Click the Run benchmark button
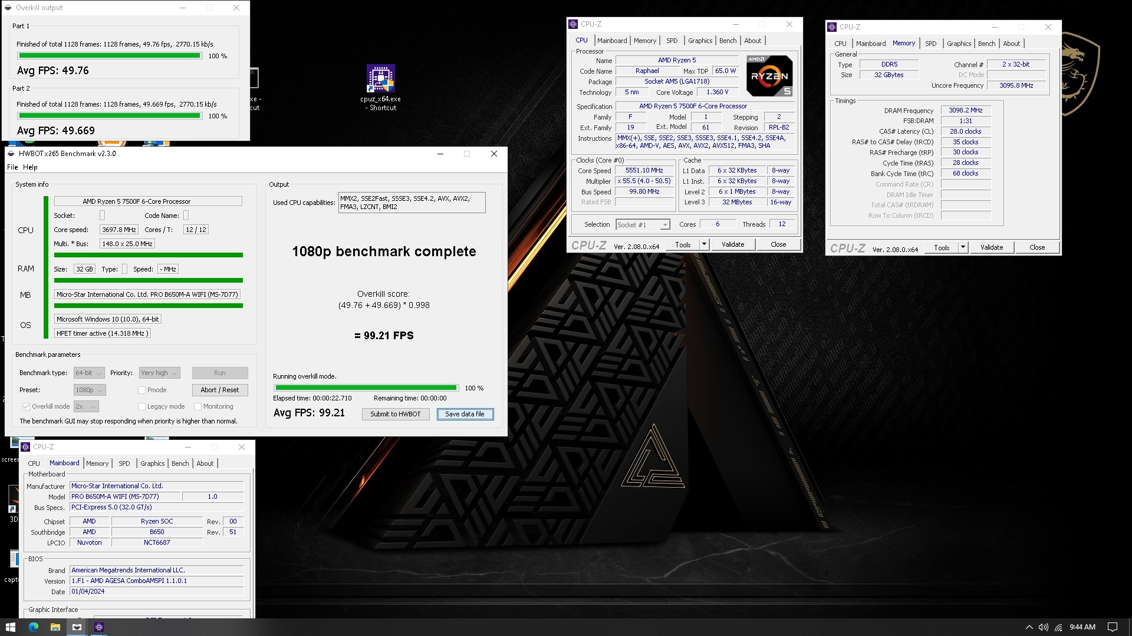The image size is (1132, 636). [x=220, y=373]
